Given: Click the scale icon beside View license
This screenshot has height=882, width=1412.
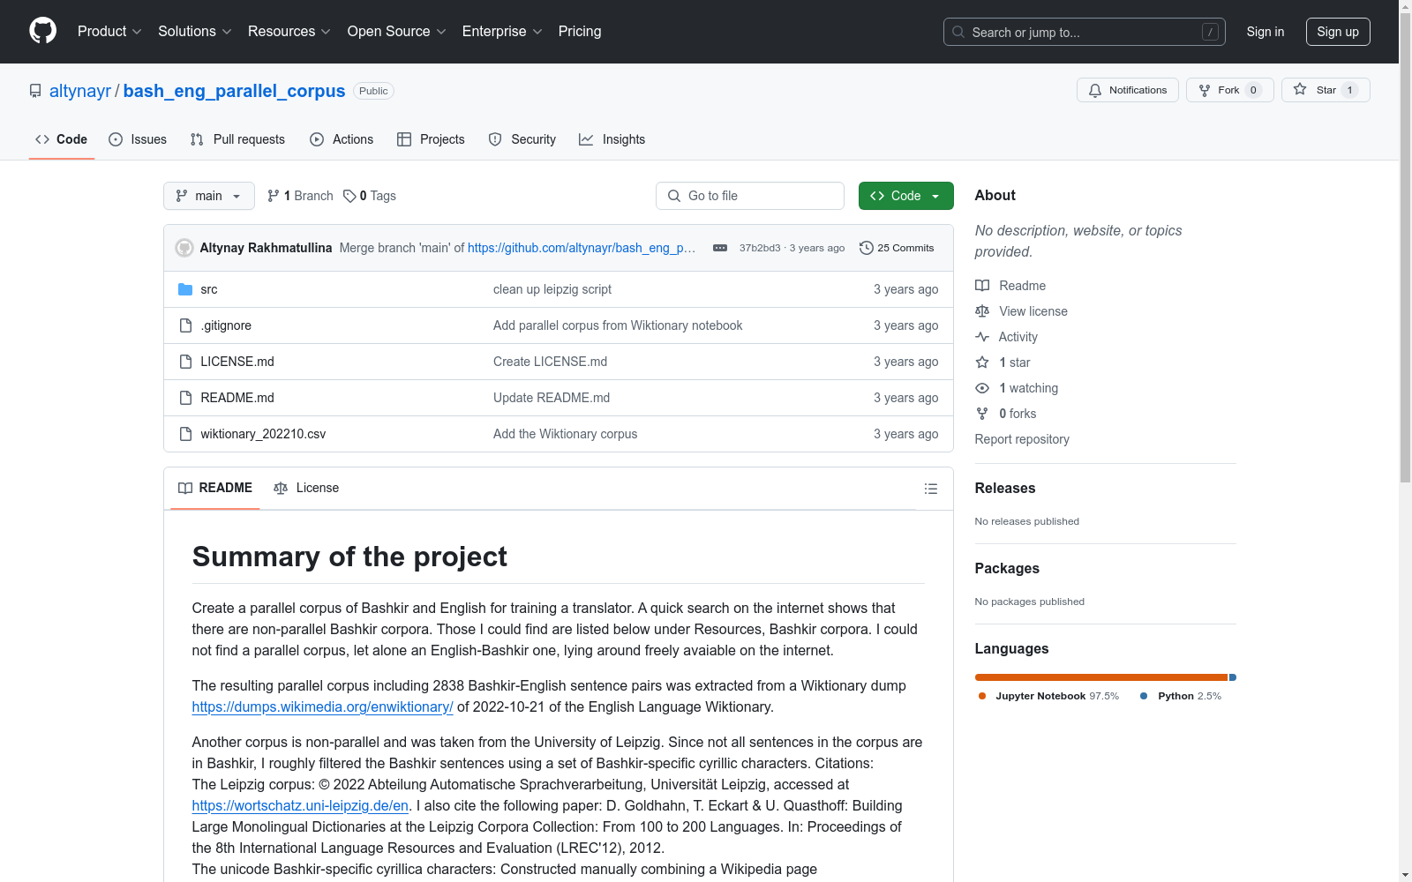Looking at the screenshot, I should click(x=982, y=311).
